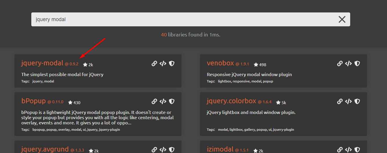Click star icon on bPopup card

[x=70, y=102]
